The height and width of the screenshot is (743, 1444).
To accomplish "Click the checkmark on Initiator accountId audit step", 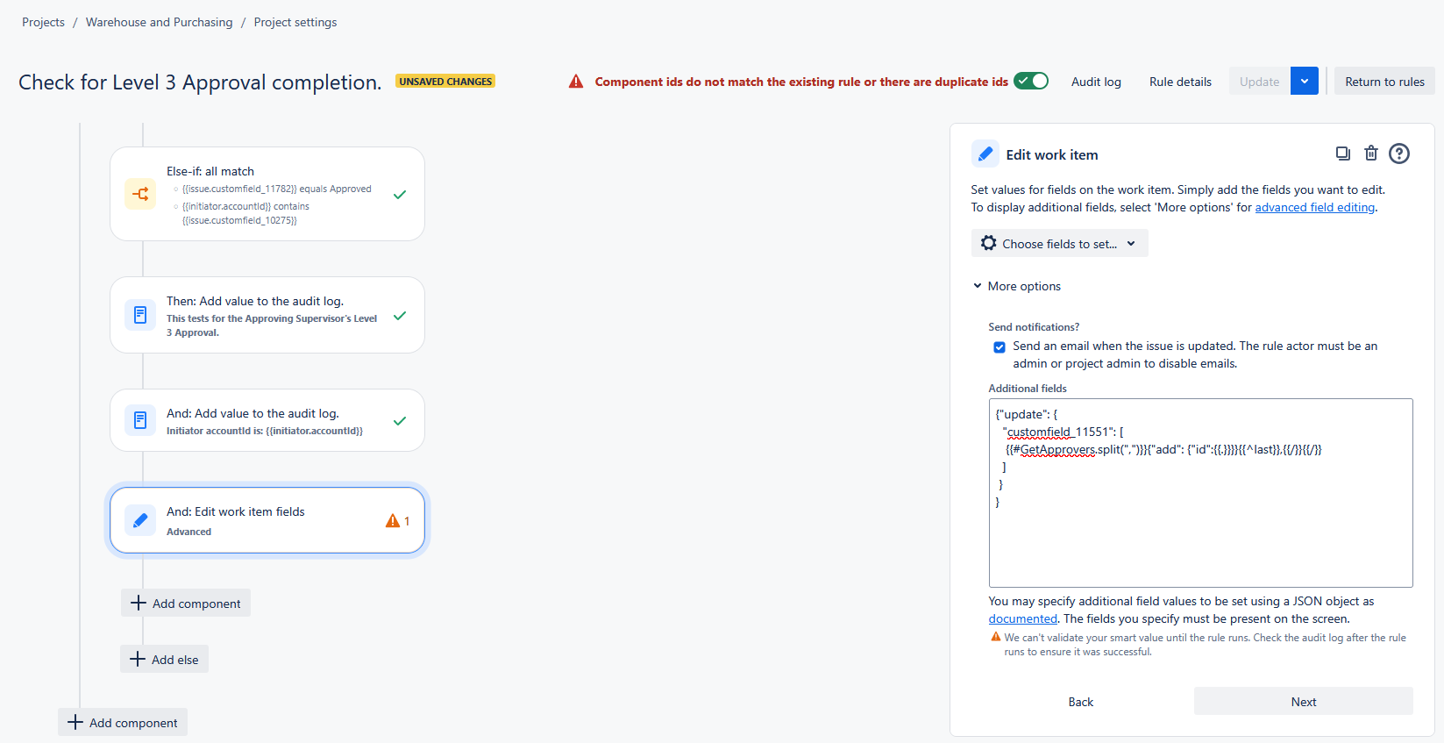I will click(400, 421).
